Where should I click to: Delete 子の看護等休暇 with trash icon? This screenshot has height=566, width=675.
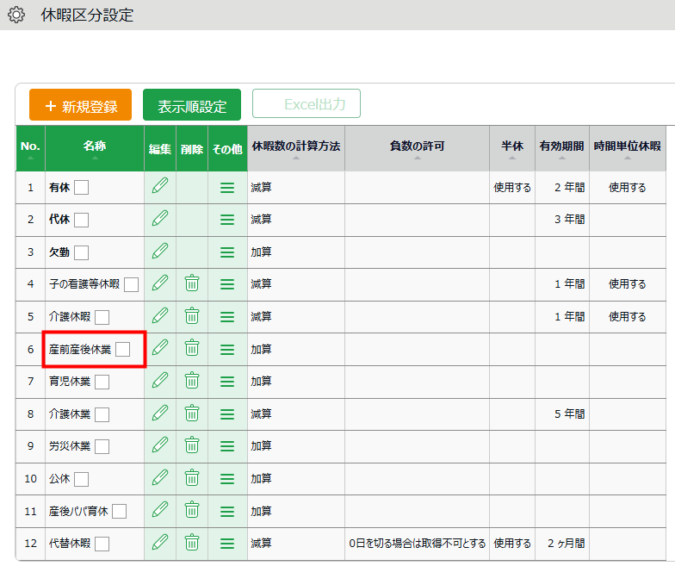click(x=191, y=283)
